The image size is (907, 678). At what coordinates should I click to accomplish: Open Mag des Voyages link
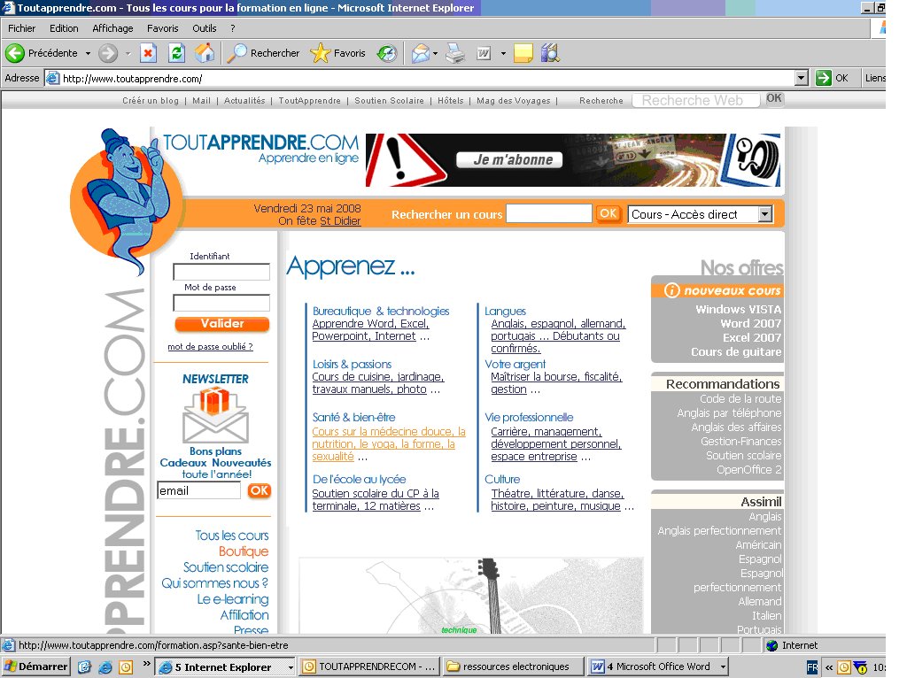tap(514, 101)
